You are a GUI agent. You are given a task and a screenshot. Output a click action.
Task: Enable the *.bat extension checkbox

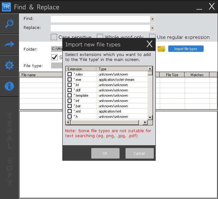tap(69, 106)
